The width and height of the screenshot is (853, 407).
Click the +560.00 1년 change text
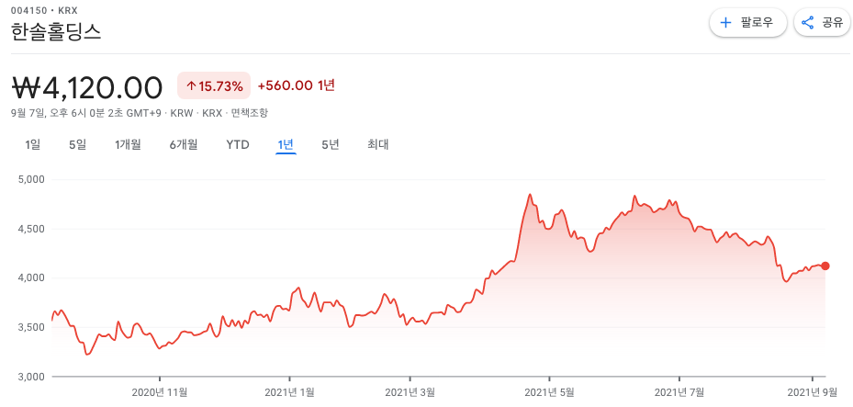(x=296, y=85)
